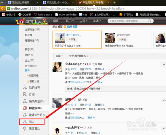The height and width of the screenshot is (135, 166).
Task: Open 悄悄关注(0) in sidebar
Action: point(33,101)
